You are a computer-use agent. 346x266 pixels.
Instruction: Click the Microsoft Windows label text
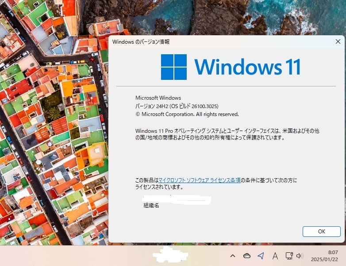(x=158, y=98)
